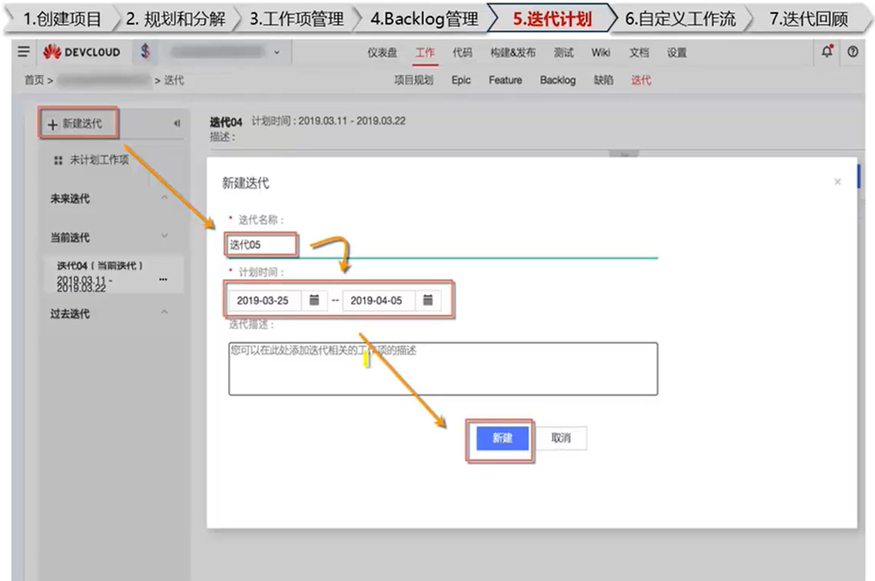Switch to the 缺陷 tab

coord(603,80)
